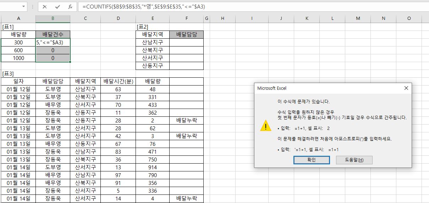Viewport: 429px width, 203px height.
Task: Select column E header
Action: [153, 18]
